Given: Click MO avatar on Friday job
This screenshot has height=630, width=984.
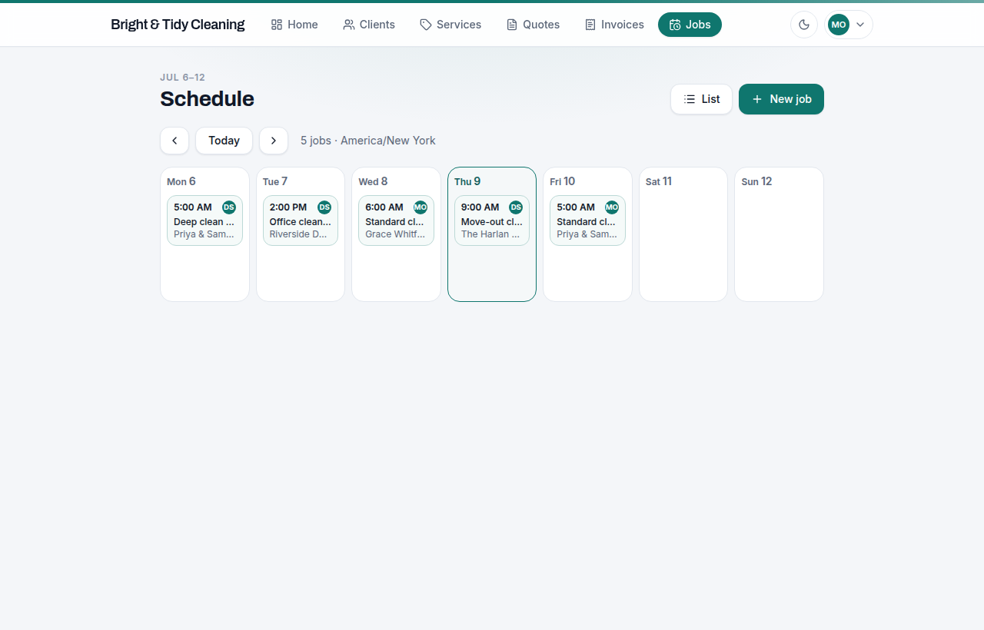Looking at the screenshot, I should [612, 207].
